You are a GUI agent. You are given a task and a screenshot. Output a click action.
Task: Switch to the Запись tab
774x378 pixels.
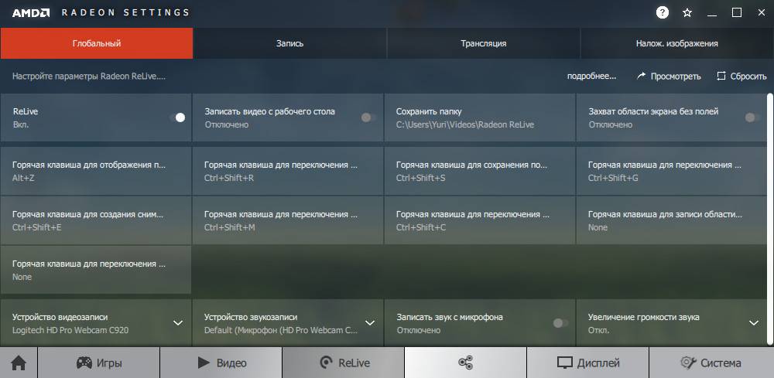coord(289,43)
